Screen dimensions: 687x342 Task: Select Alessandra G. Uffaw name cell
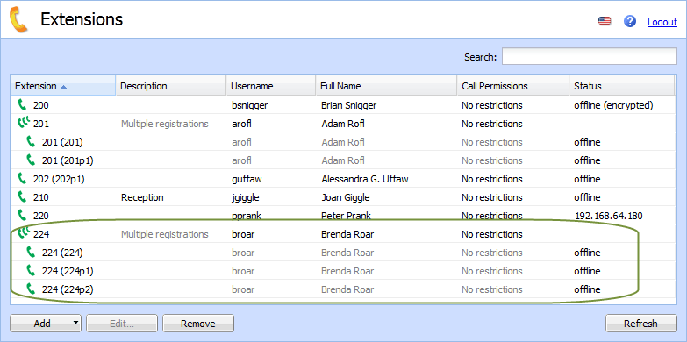[365, 179]
